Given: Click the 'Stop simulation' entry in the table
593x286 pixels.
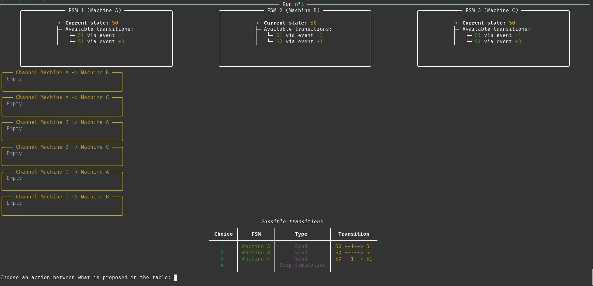Looking at the screenshot, I should coord(302,265).
